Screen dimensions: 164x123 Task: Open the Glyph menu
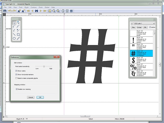coord(27,7)
